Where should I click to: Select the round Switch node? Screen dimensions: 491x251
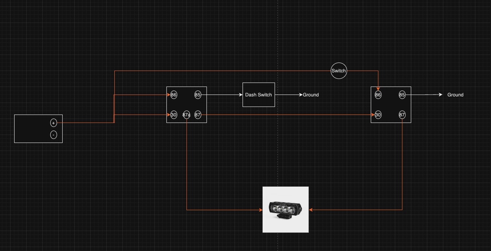pyautogui.click(x=339, y=71)
